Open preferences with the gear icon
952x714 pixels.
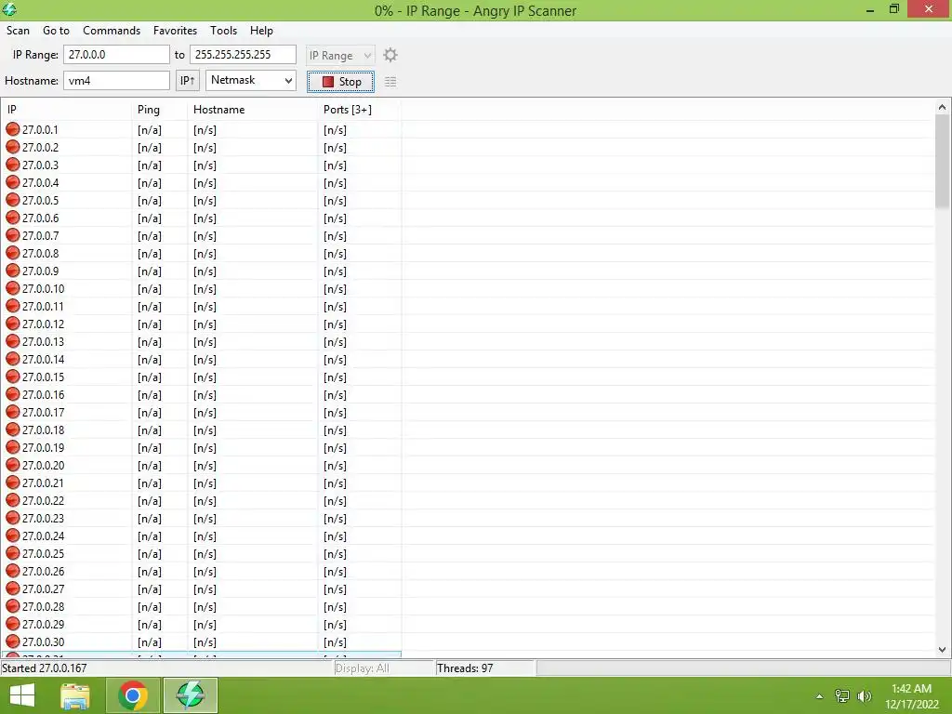coord(390,55)
